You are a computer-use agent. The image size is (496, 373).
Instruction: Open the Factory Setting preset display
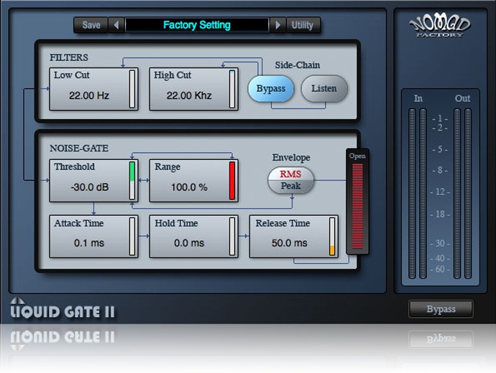pyautogui.click(x=196, y=25)
